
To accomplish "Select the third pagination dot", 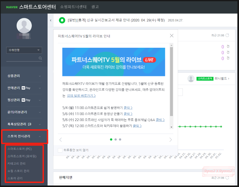I will pos(120,140).
